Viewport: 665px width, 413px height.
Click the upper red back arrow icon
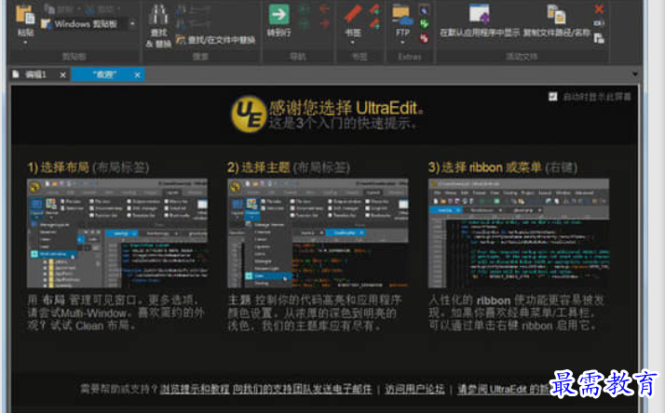pos(324,9)
